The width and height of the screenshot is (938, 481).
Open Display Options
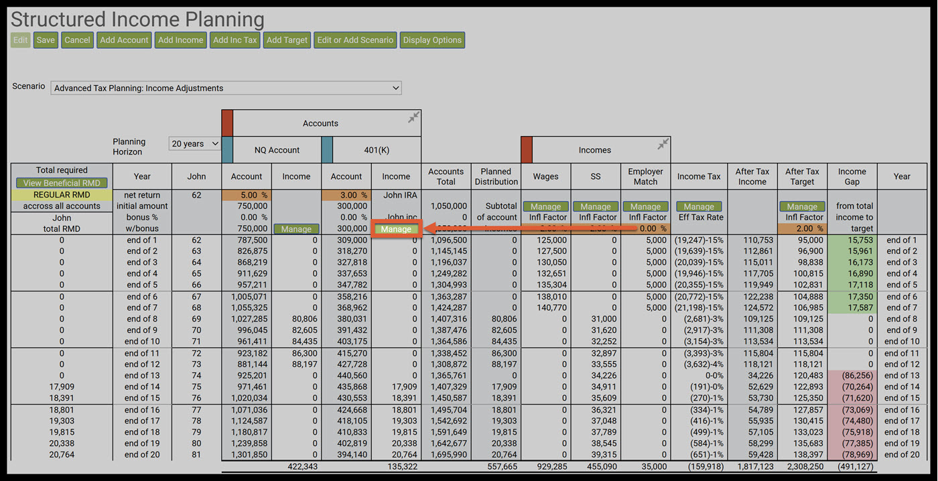point(432,40)
